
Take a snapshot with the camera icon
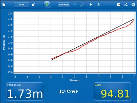coord(119,5)
